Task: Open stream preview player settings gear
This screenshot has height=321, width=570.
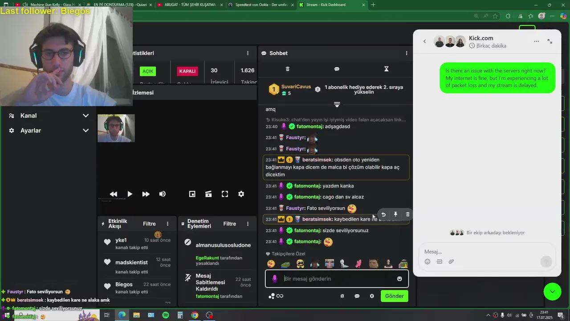Action: tap(241, 194)
